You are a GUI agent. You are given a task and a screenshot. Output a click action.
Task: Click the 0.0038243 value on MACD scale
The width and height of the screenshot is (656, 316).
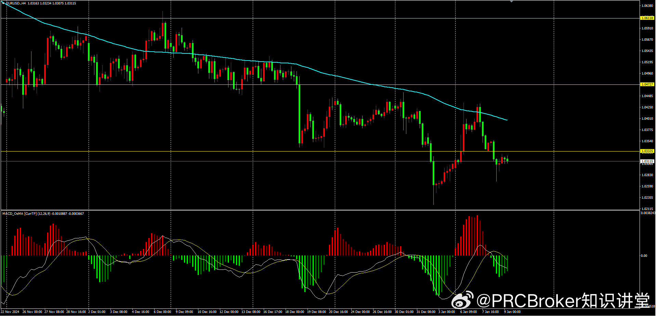click(648, 213)
